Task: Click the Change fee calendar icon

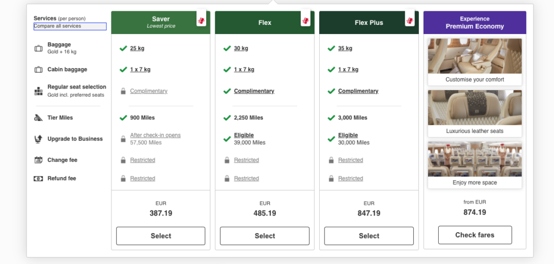Action: [38, 160]
